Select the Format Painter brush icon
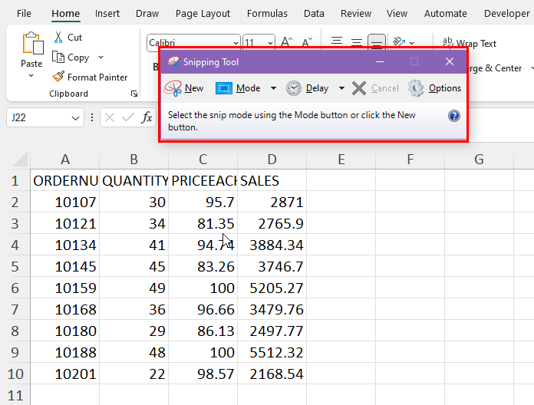534x405 pixels. [x=58, y=77]
